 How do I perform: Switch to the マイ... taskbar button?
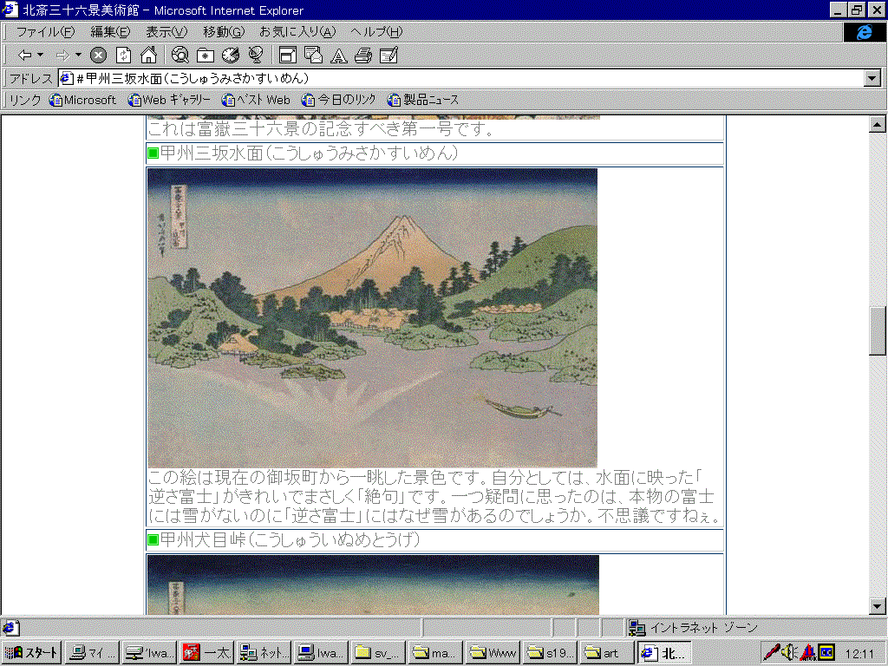coord(92,652)
